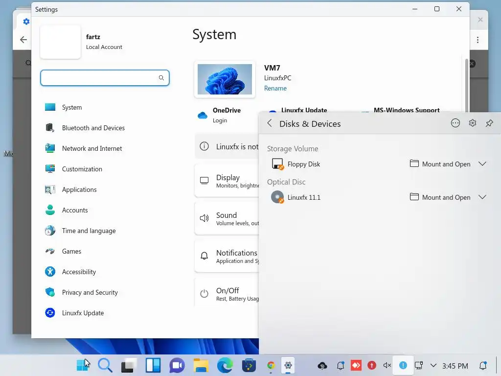Image resolution: width=501 pixels, height=376 pixels.
Task: Expand the Floppy Disk actions chevron
Action: (x=482, y=164)
